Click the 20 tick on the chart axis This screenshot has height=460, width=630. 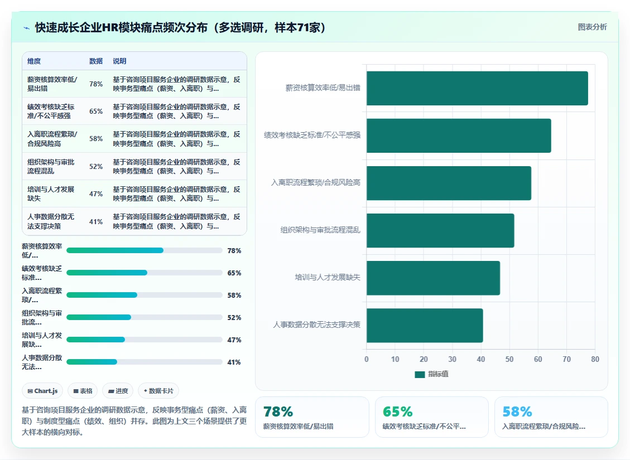click(x=424, y=359)
